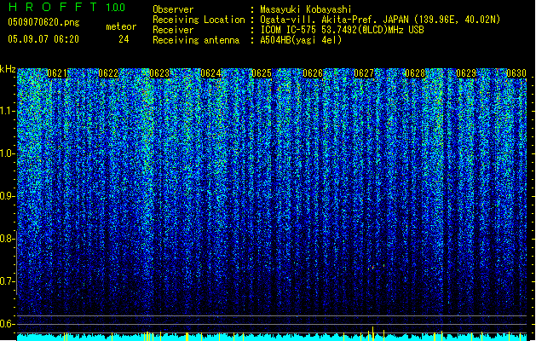Select the antenna value A504HB(yagi 4el)
The height and width of the screenshot is (341, 536).
(x=301, y=40)
